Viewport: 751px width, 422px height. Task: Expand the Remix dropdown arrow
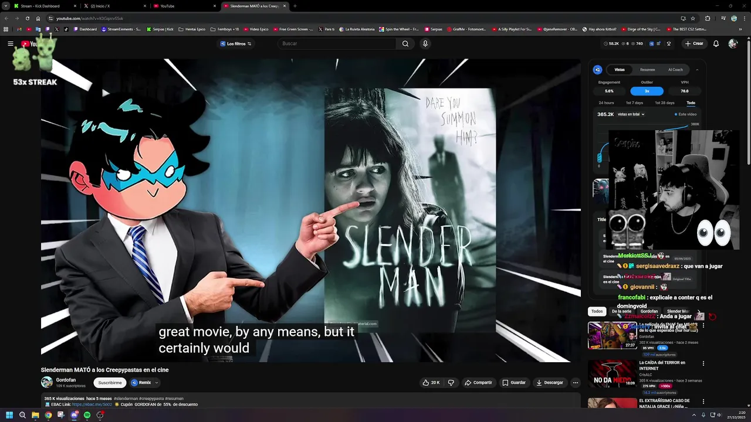click(156, 383)
